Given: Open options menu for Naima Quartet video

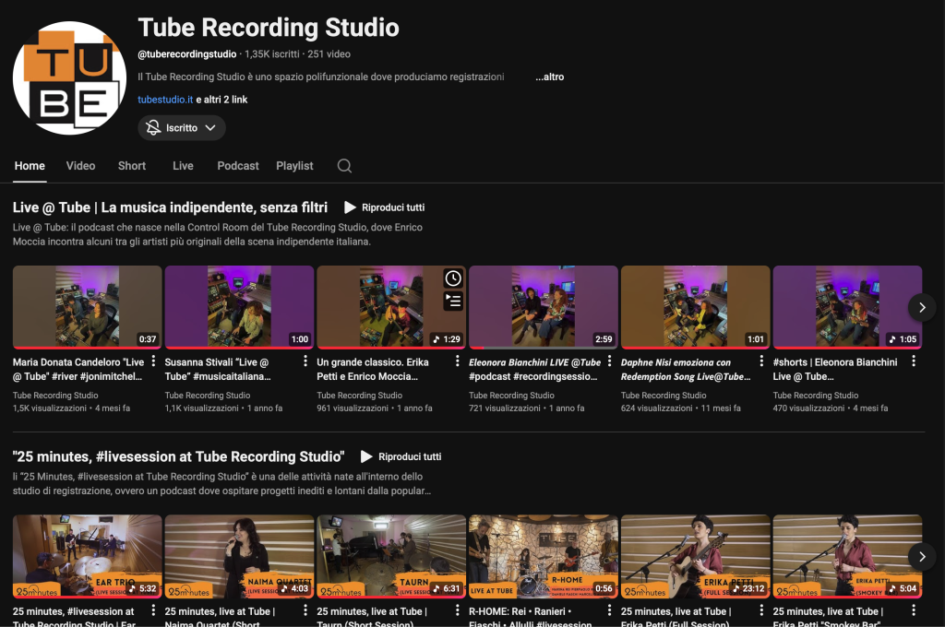Looking at the screenshot, I should 305,610.
